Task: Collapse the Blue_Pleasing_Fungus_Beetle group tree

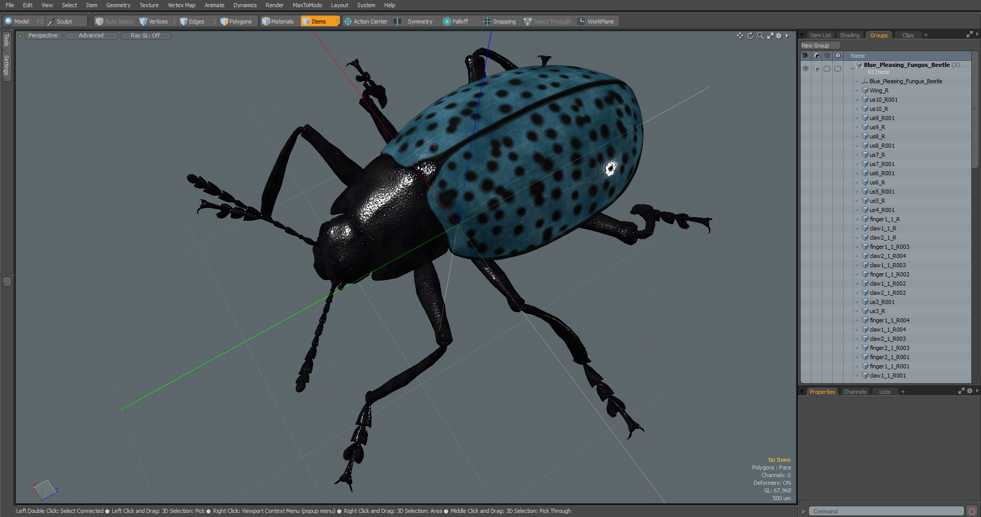Action: (x=852, y=68)
